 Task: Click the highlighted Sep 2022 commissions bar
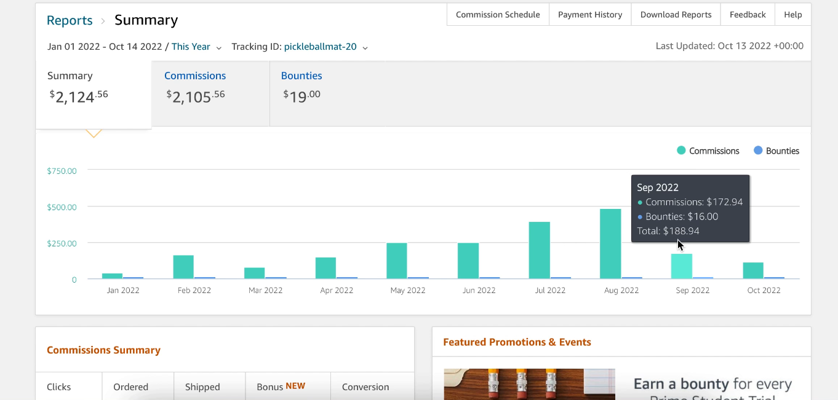pos(682,266)
